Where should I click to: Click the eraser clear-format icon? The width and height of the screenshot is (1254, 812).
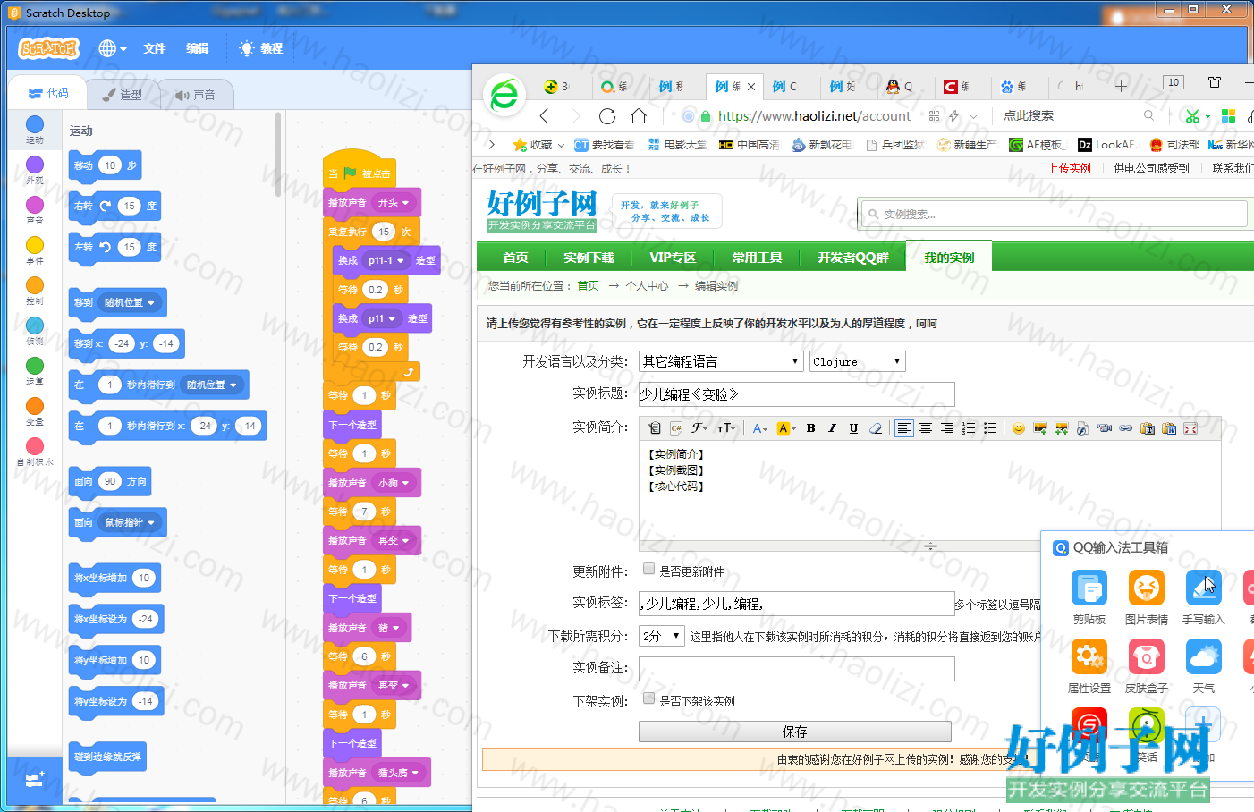(876, 428)
